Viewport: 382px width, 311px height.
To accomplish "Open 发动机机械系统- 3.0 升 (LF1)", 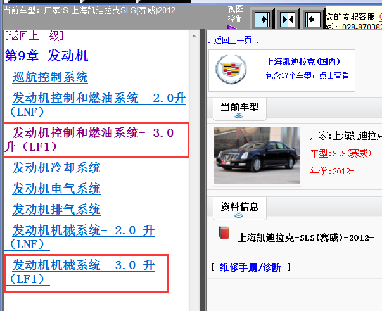I will point(79,272).
